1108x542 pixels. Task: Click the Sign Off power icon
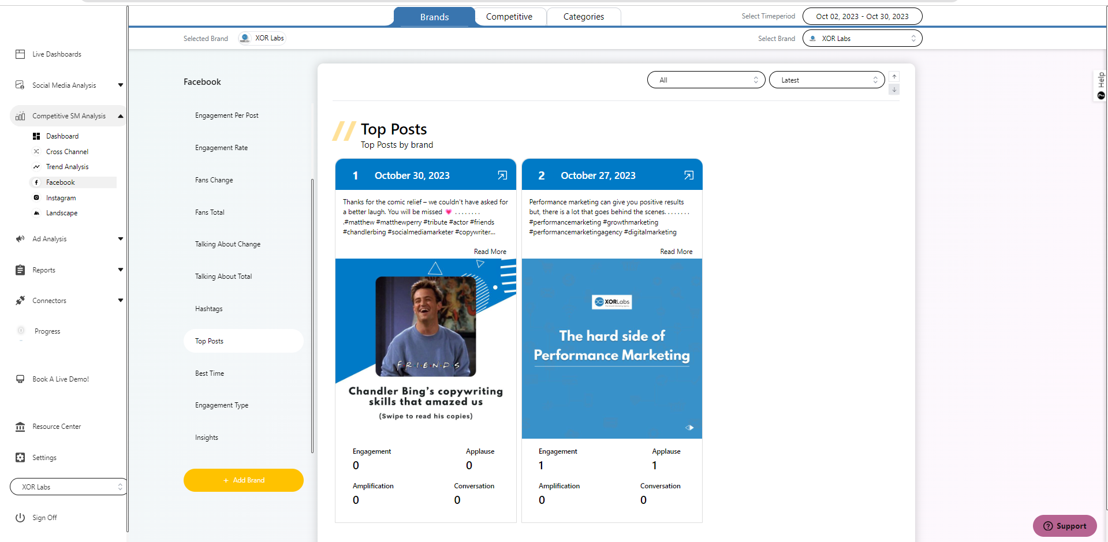(20, 518)
